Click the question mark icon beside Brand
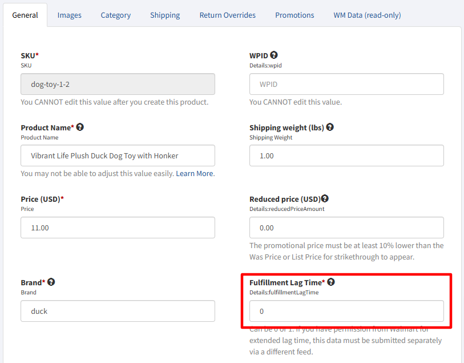 51,282
